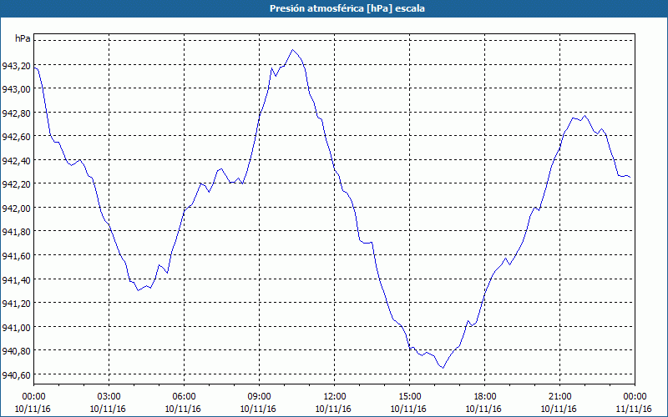668x417 pixels.
Task: Click the 00:00 label above 10/11/16
Action: pos(33,397)
